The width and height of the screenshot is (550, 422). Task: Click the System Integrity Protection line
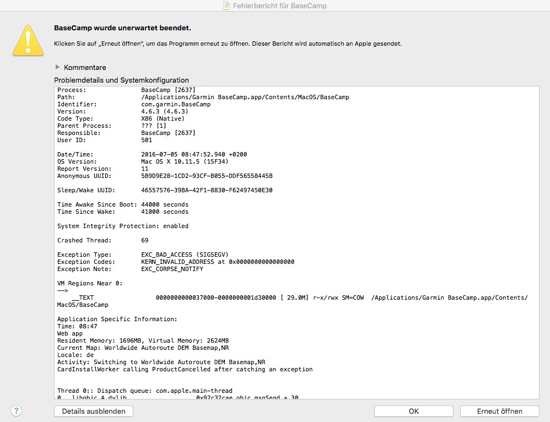pos(122,226)
